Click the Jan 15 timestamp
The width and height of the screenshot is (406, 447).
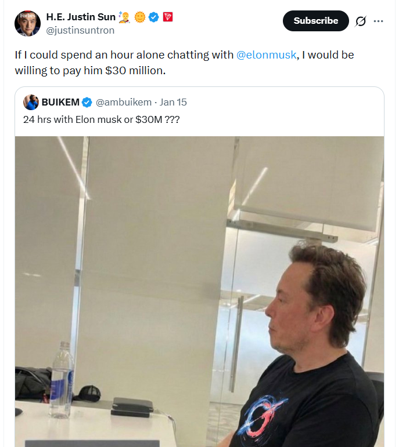pos(173,103)
